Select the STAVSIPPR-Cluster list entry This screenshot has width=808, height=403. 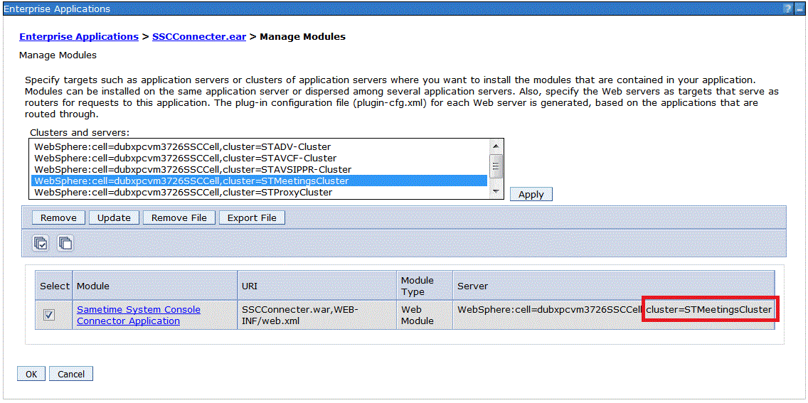[x=259, y=169]
